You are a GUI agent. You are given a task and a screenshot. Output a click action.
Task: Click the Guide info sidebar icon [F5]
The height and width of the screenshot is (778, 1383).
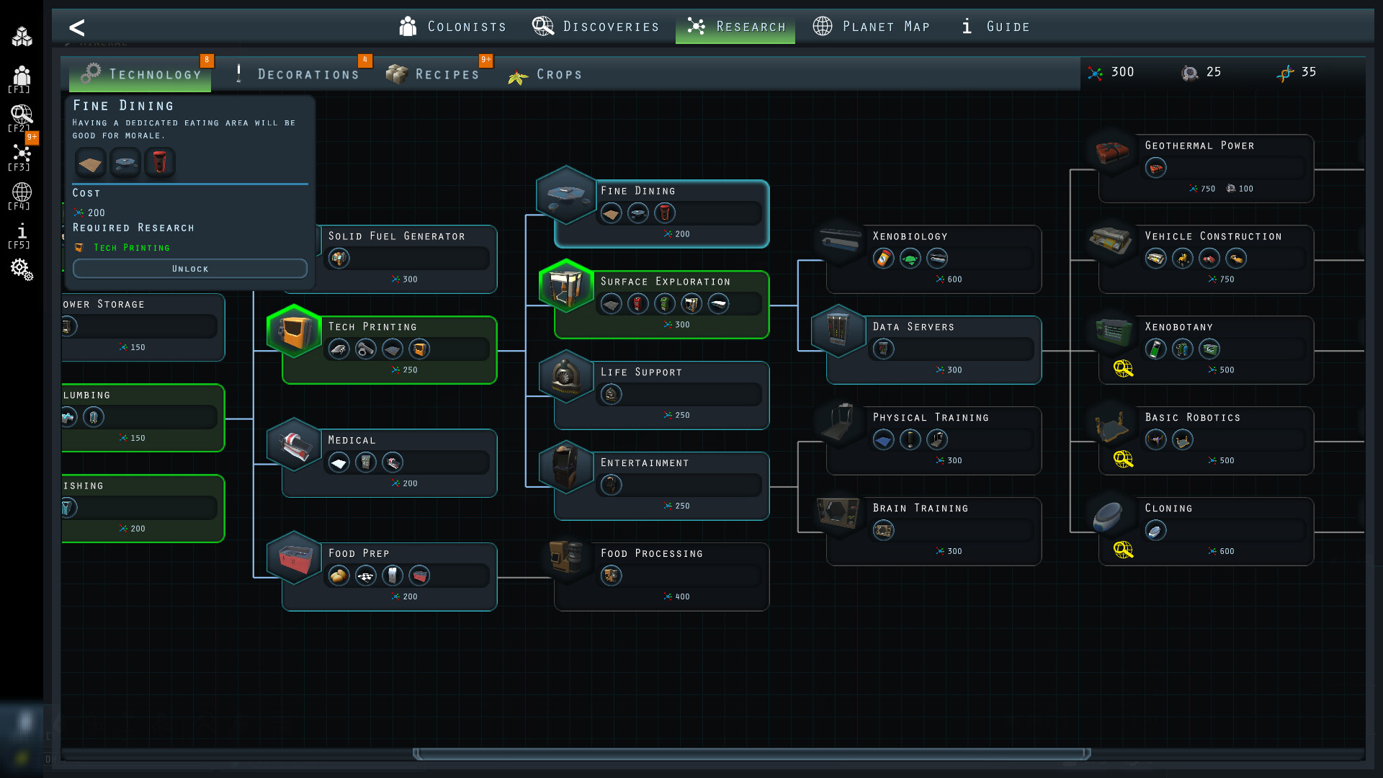21,233
